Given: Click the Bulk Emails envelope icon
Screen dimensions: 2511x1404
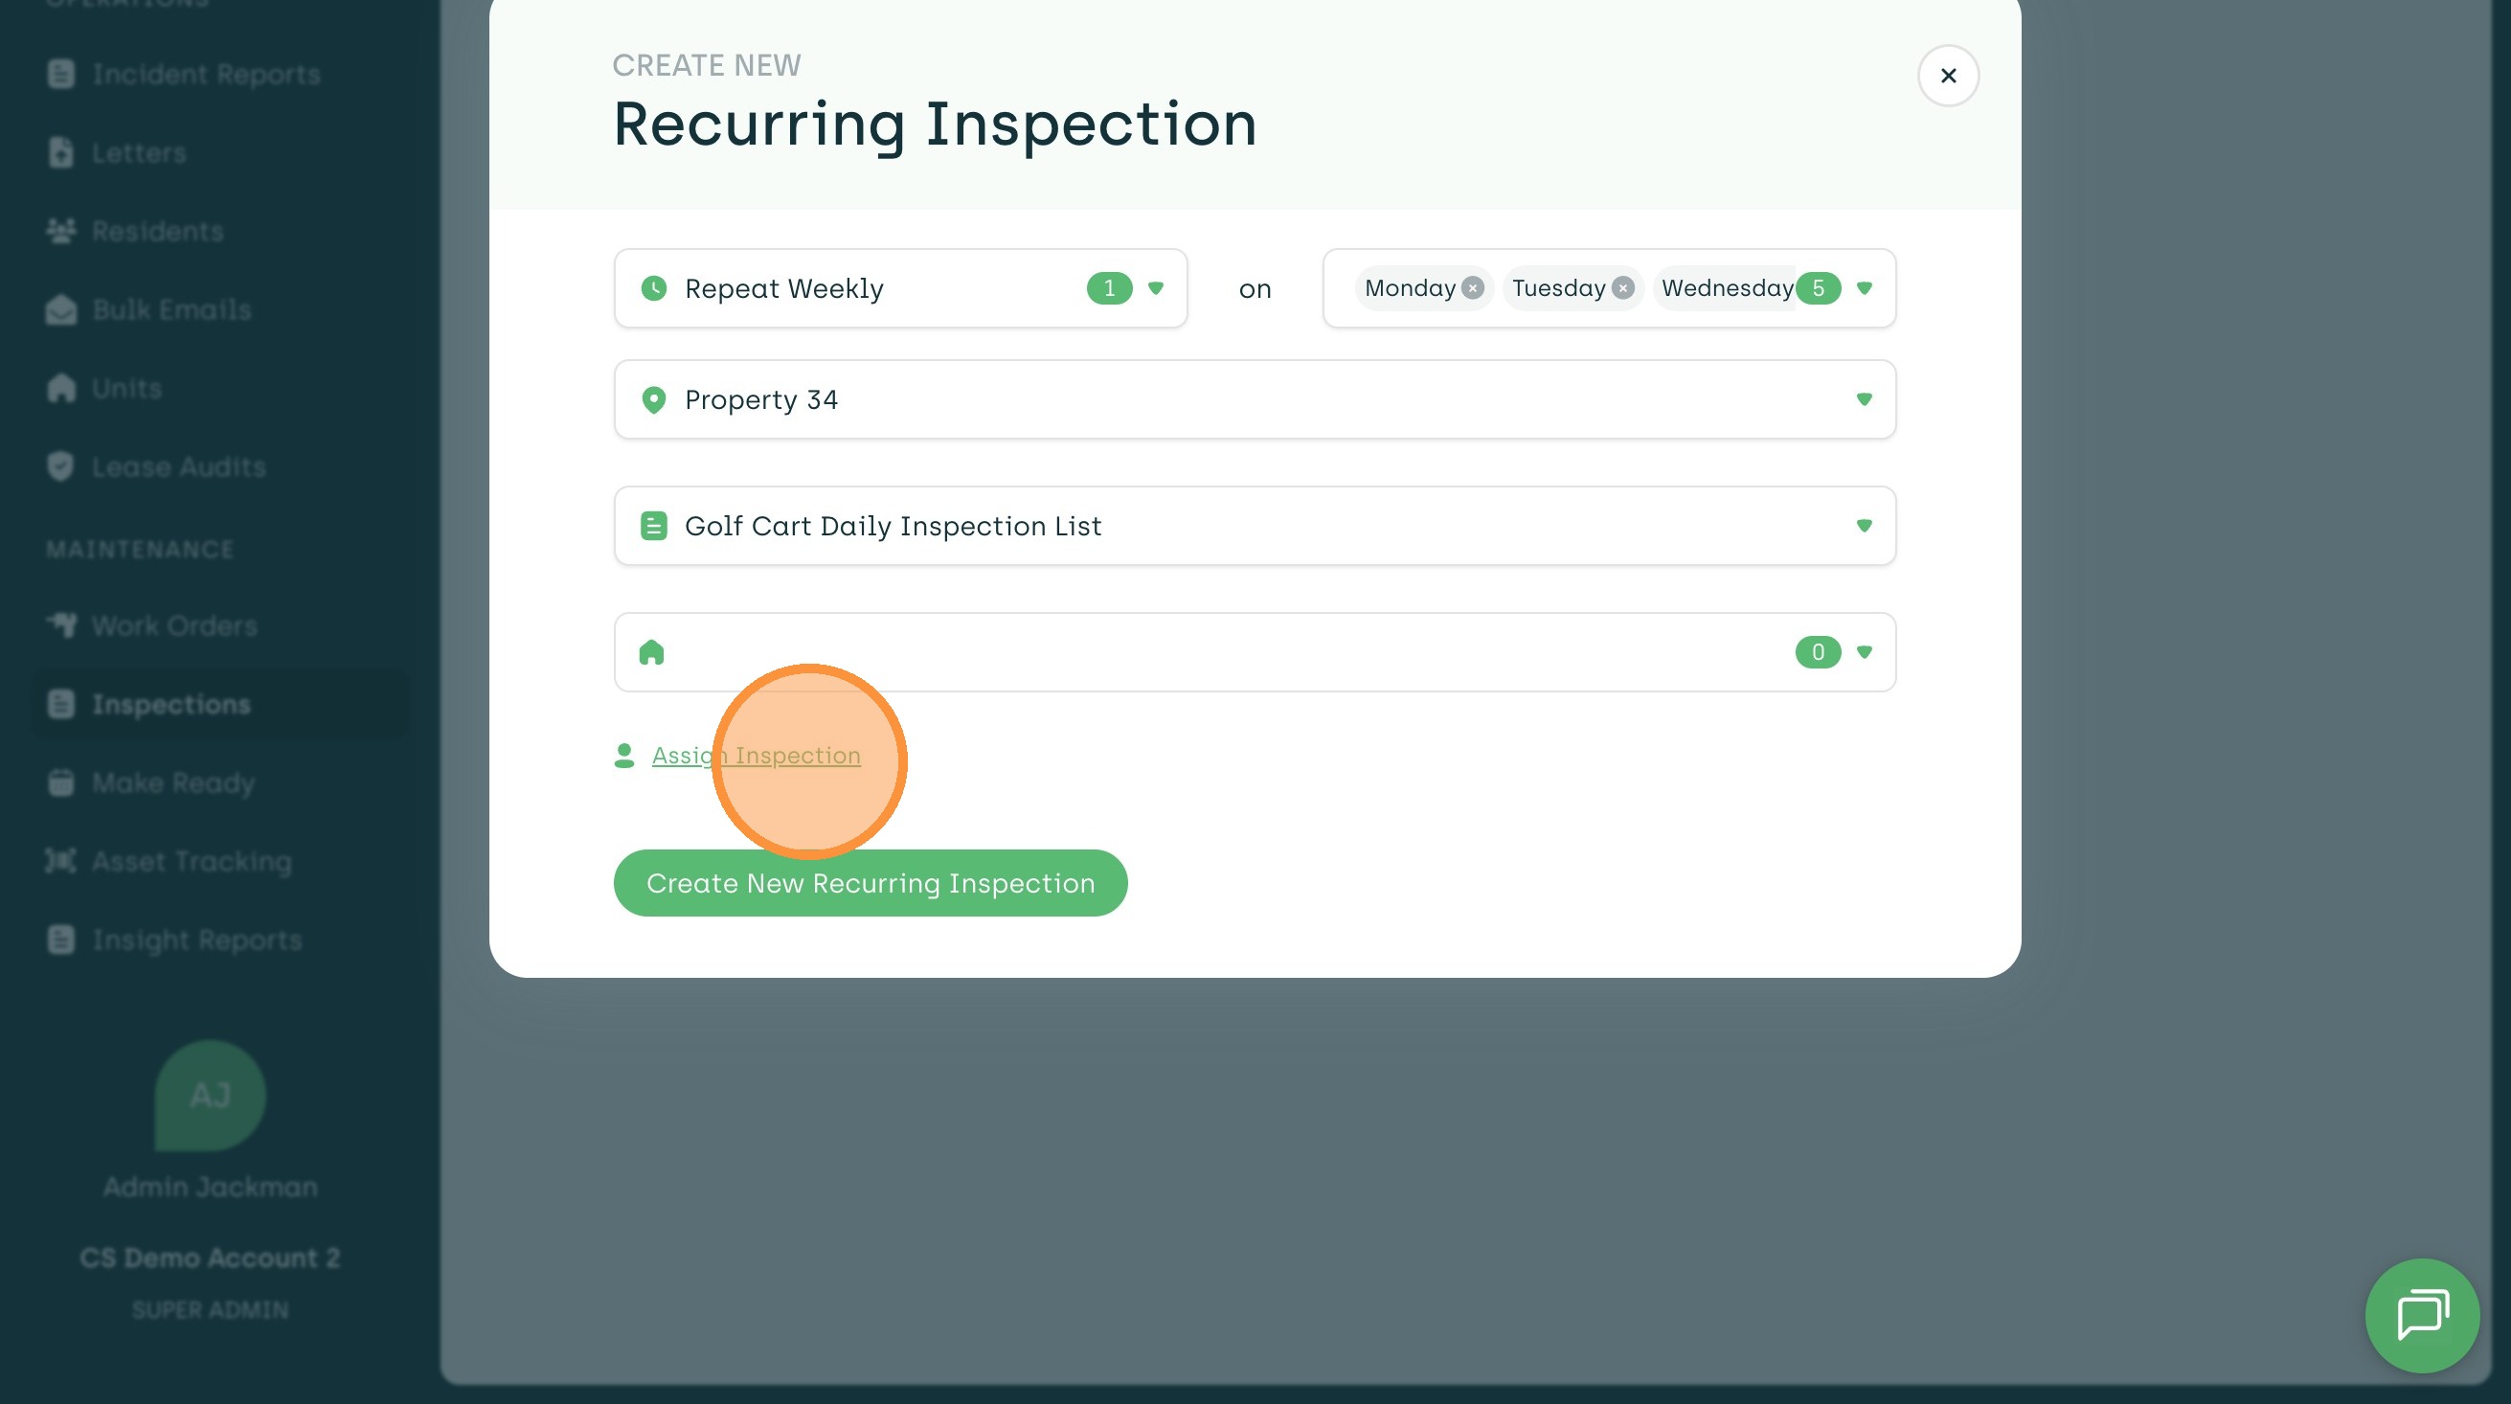Looking at the screenshot, I should pyautogui.click(x=60, y=310).
